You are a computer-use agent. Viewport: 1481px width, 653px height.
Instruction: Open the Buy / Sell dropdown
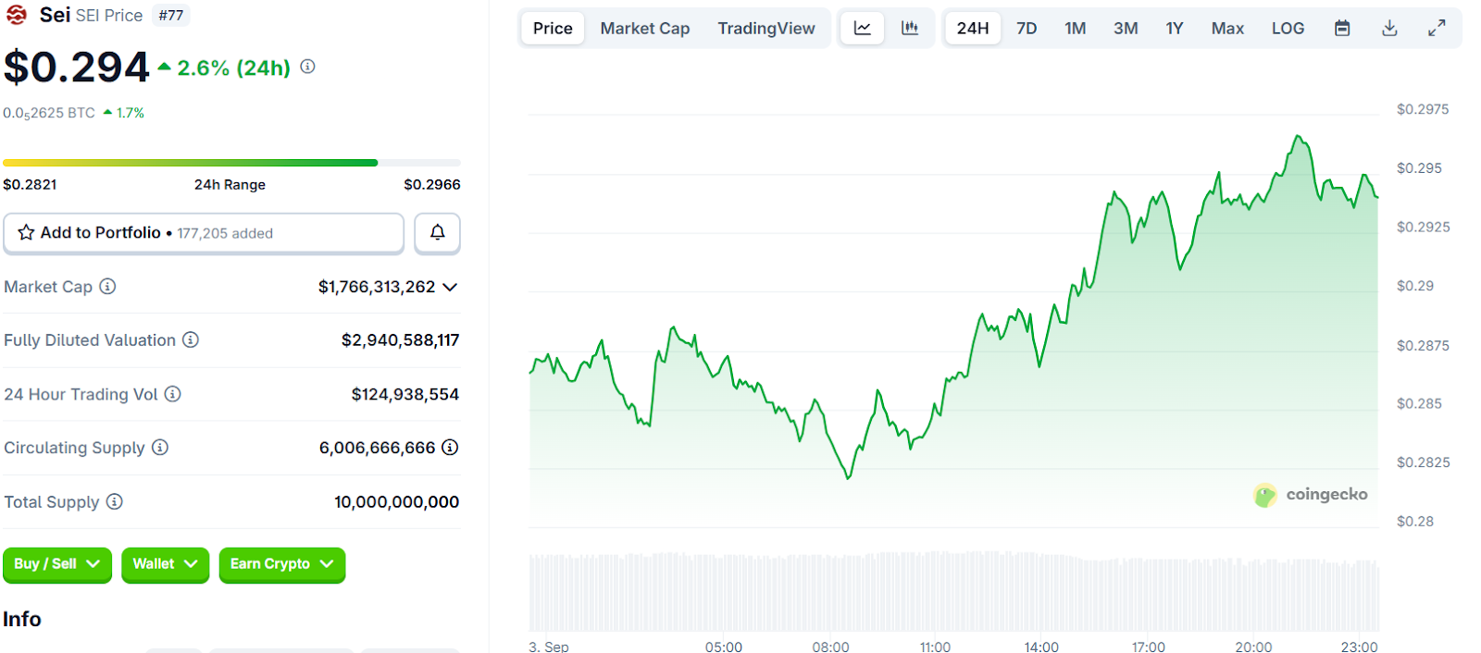pos(57,564)
